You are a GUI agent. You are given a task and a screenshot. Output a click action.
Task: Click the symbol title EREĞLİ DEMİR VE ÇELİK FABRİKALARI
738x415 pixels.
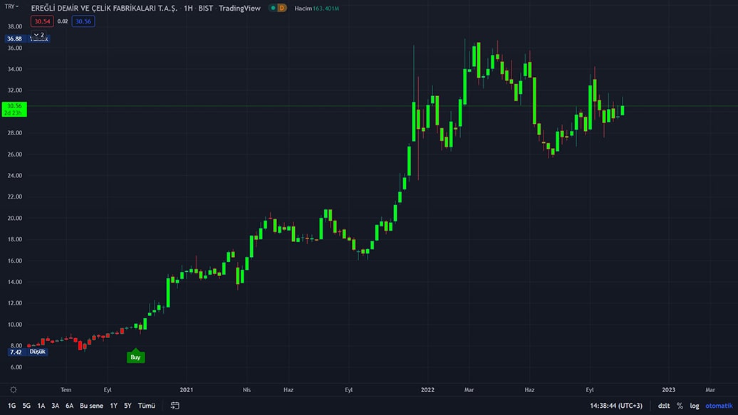pyautogui.click(x=104, y=8)
